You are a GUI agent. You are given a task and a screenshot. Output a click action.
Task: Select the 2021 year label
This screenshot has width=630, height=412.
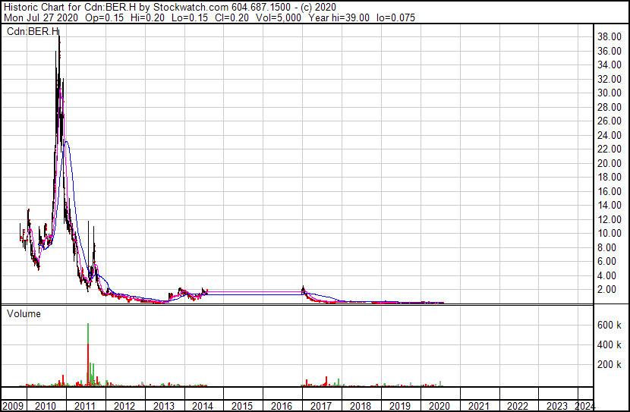pos(478,406)
